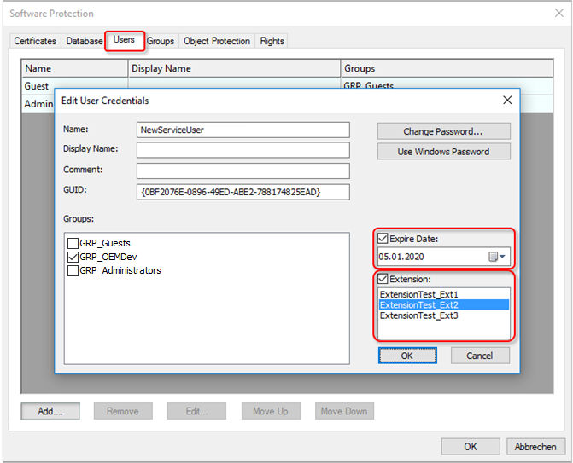This screenshot has width=573, height=463.
Task: Uncheck the GRP_OEMDev group checkbox
Action: point(73,257)
